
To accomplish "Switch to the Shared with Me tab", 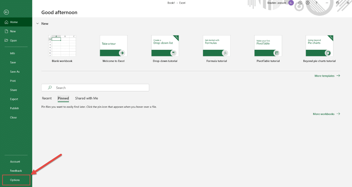I will click(87, 98).
